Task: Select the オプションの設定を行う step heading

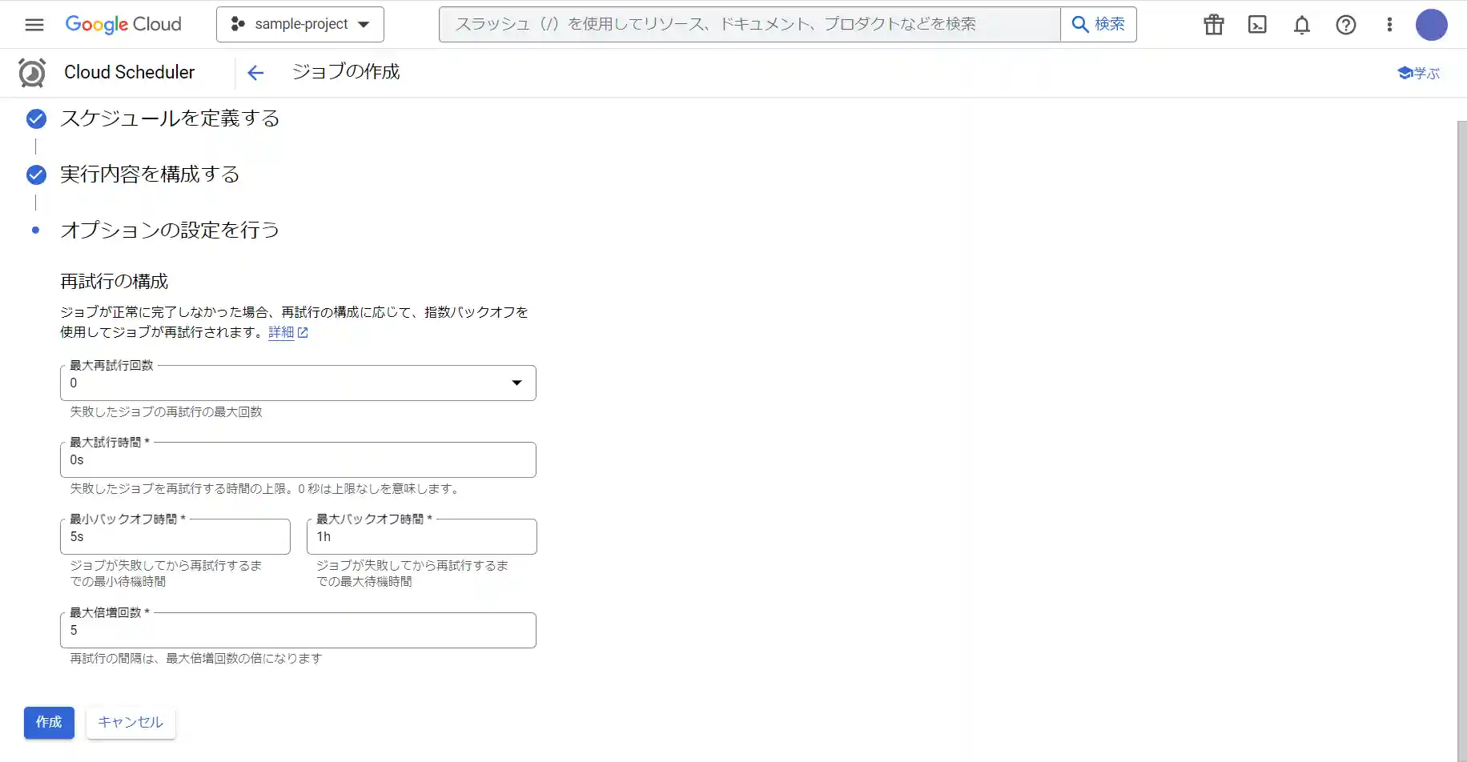Action: (x=170, y=231)
